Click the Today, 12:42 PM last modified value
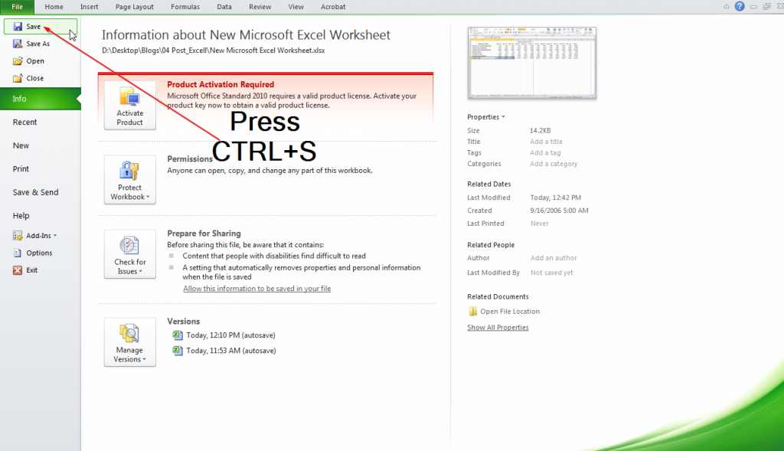The height and width of the screenshot is (451, 784). coord(556,198)
